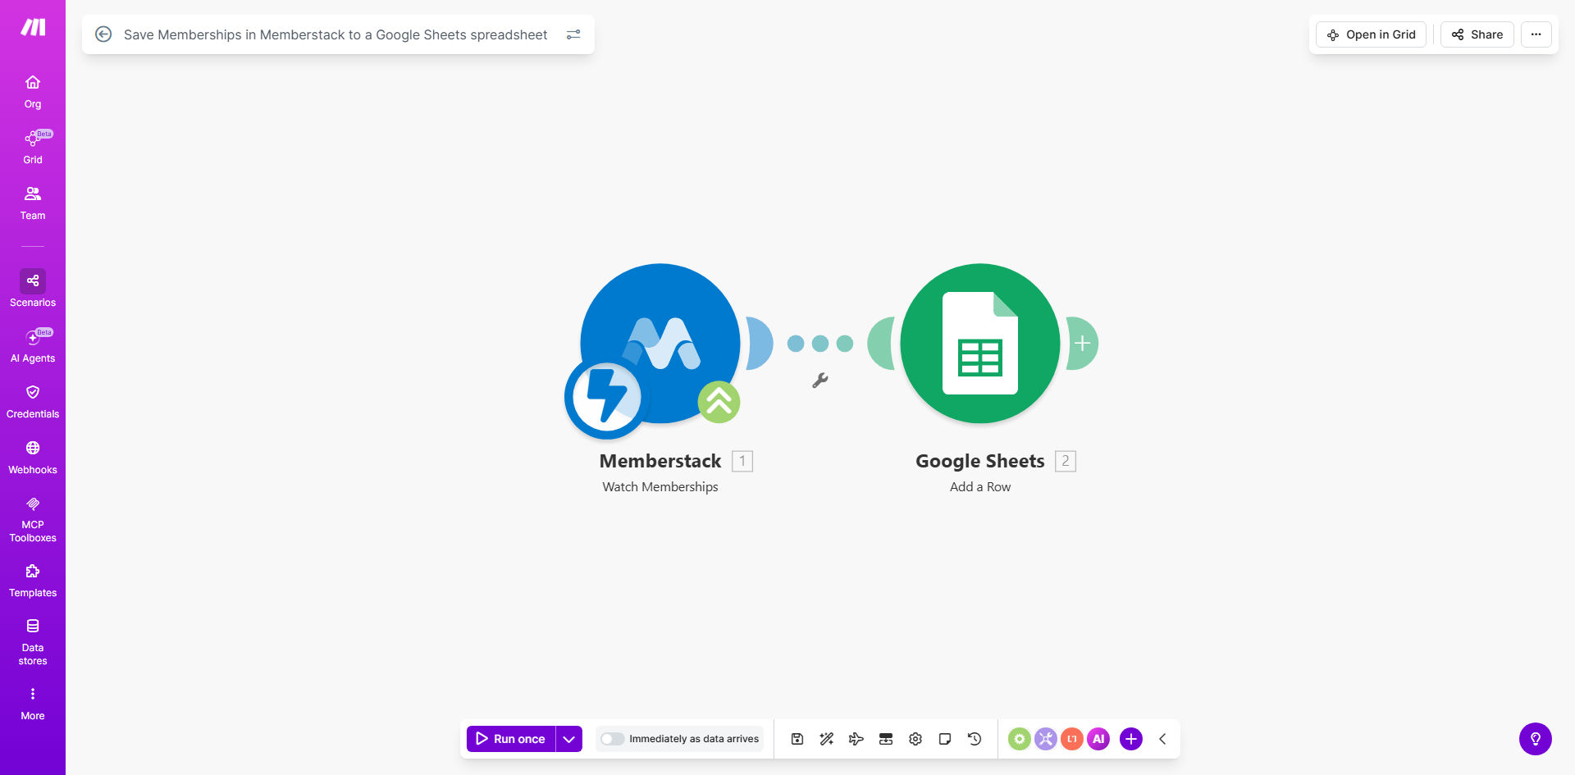Open scenario settings gear
Image resolution: width=1575 pixels, height=775 pixels.
[x=915, y=739]
